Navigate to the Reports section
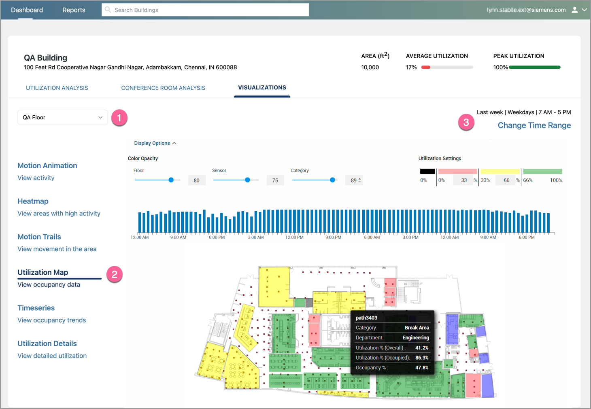This screenshot has width=591, height=409. (73, 10)
